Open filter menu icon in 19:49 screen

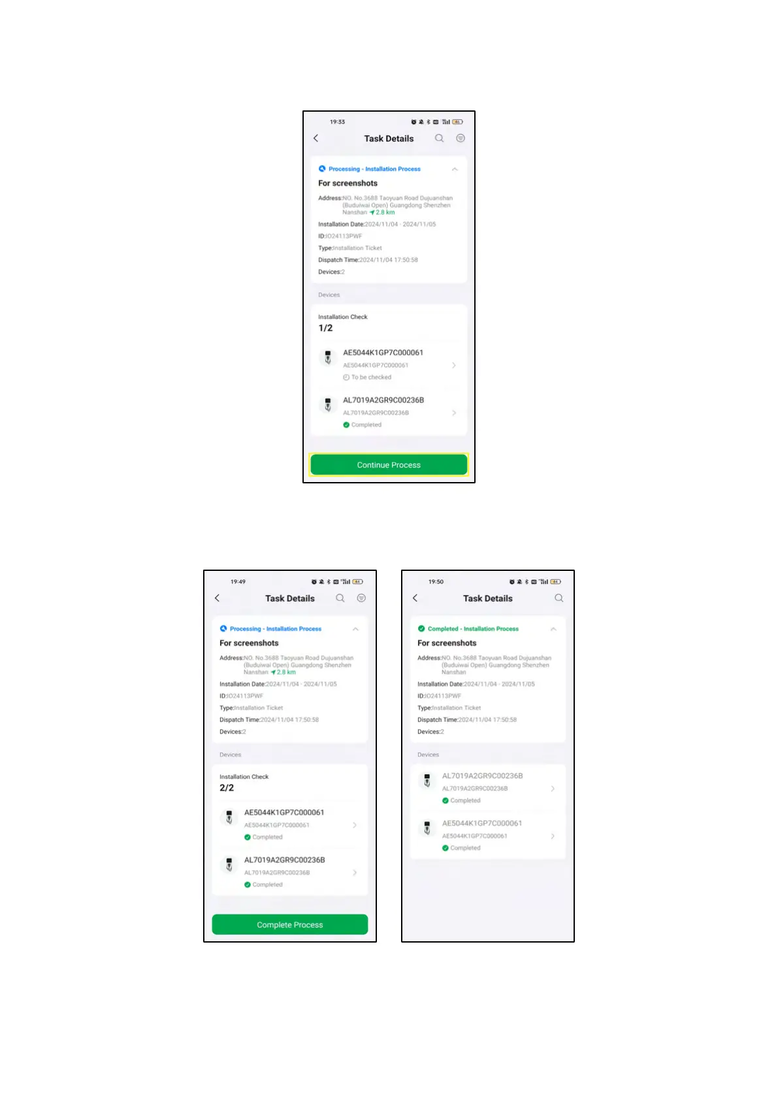(x=361, y=598)
